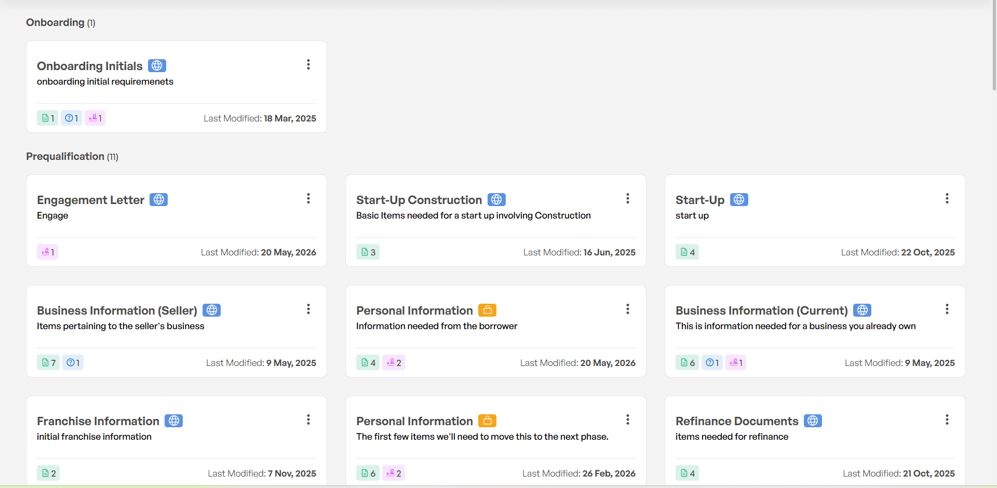Screen dimensions: 997x488
Task: Click 'Last Modified: 18 Mar, 2025' text
Action: [260, 118]
